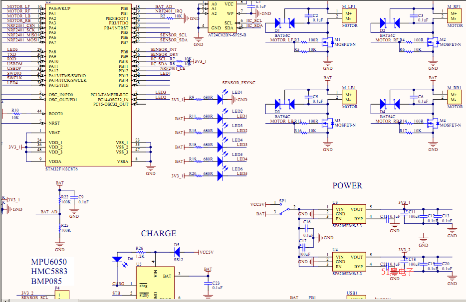The width and height of the screenshot is (466, 302).
Task: Click the M2 MOSFET-N transistor symbol
Action: tap(434, 42)
